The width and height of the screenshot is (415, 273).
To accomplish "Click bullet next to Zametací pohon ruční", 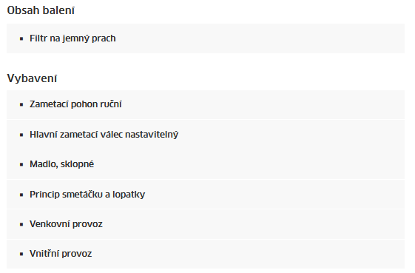I will click(x=21, y=105).
